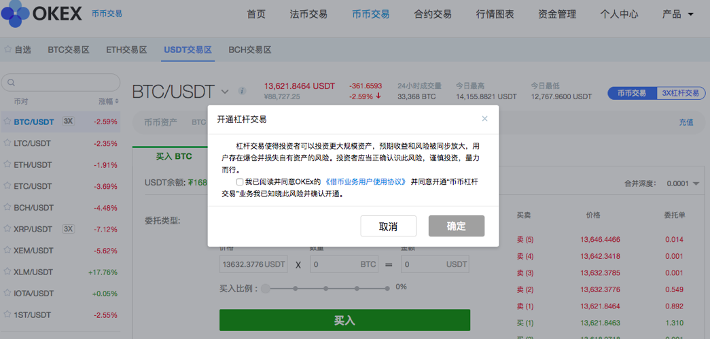The image size is (710, 339).
Task: Click the 币币资产 label
Action: click(160, 122)
